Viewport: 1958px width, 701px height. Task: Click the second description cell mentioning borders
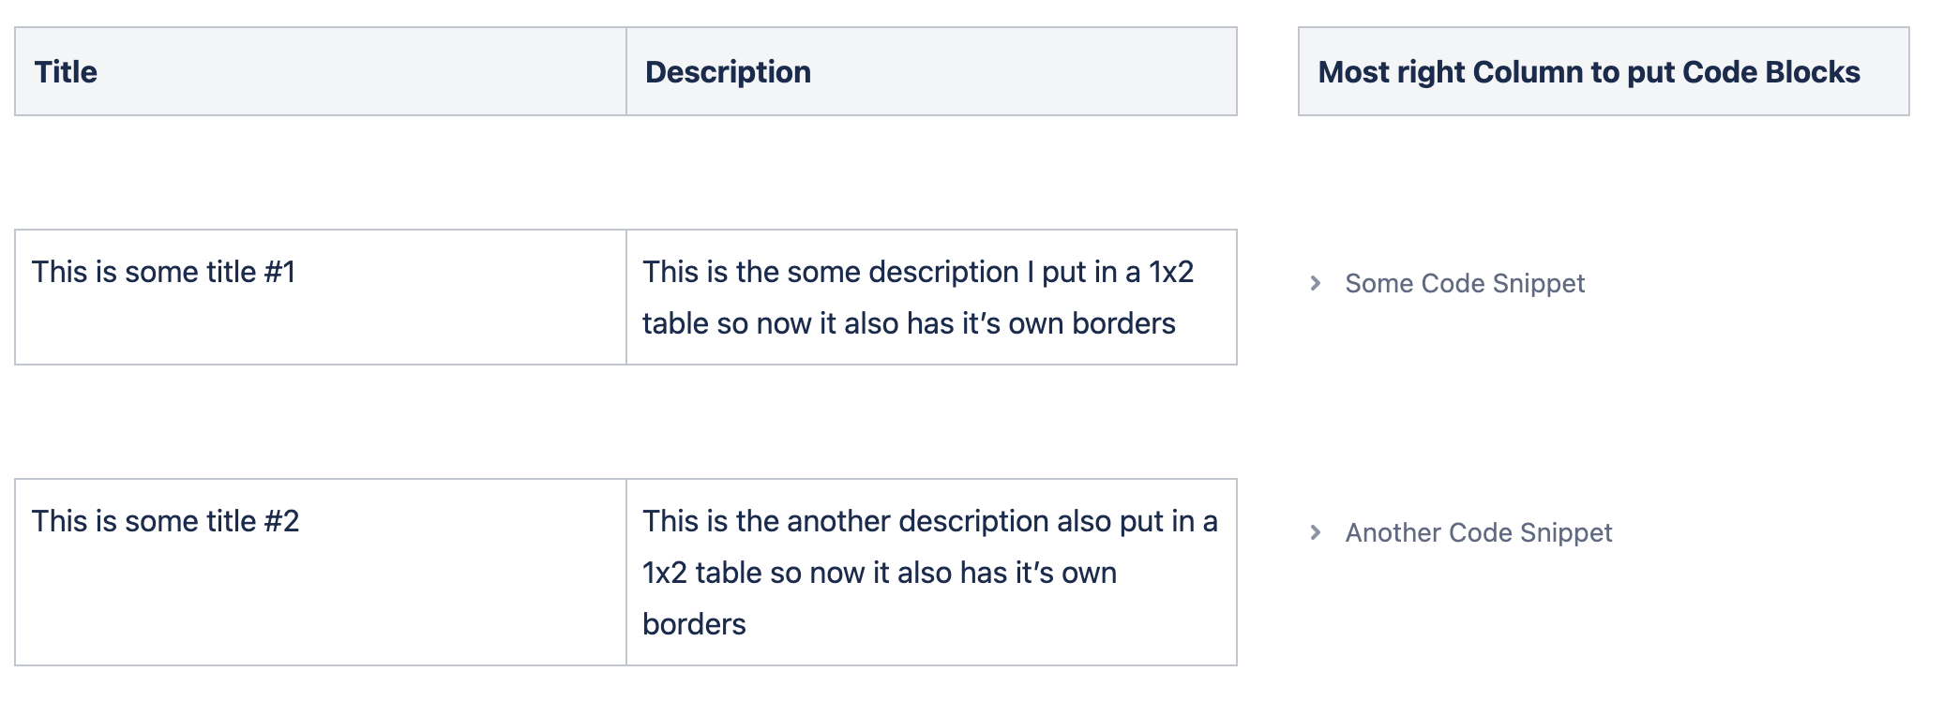tap(931, 570)
